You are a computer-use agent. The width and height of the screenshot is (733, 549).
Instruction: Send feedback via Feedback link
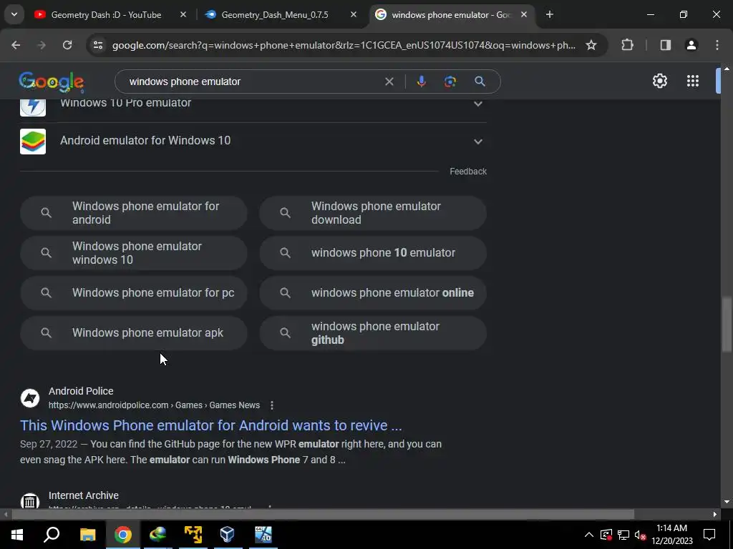(x=468, y=172)
